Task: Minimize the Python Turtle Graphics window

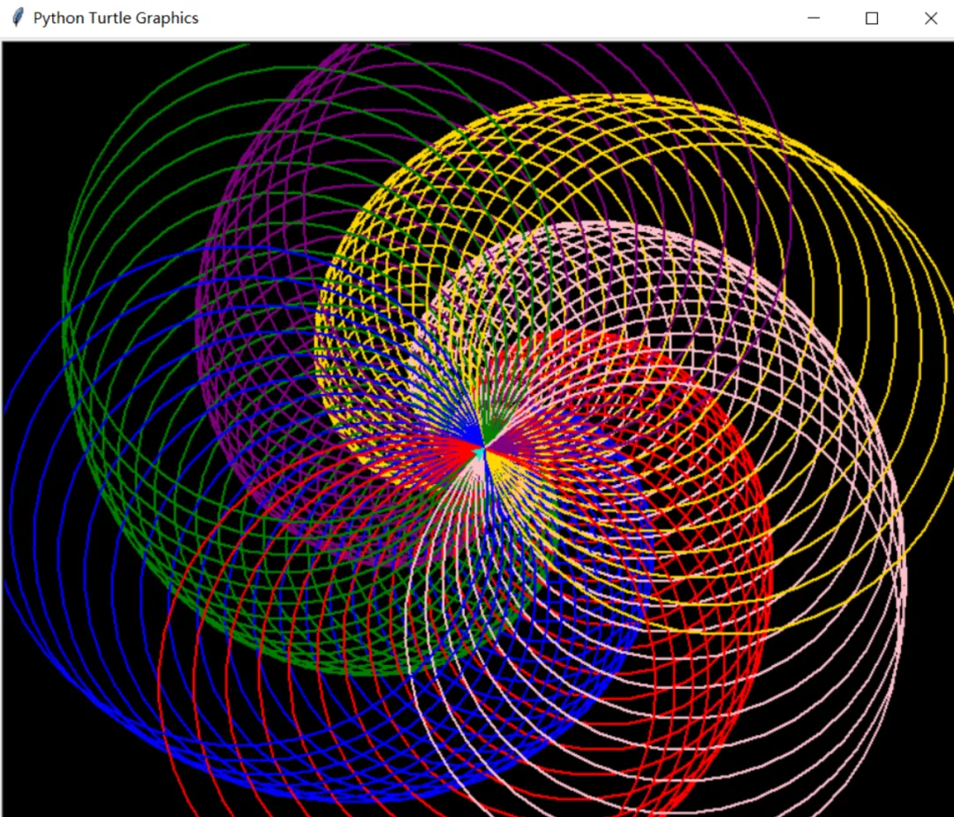Action: 814,19
